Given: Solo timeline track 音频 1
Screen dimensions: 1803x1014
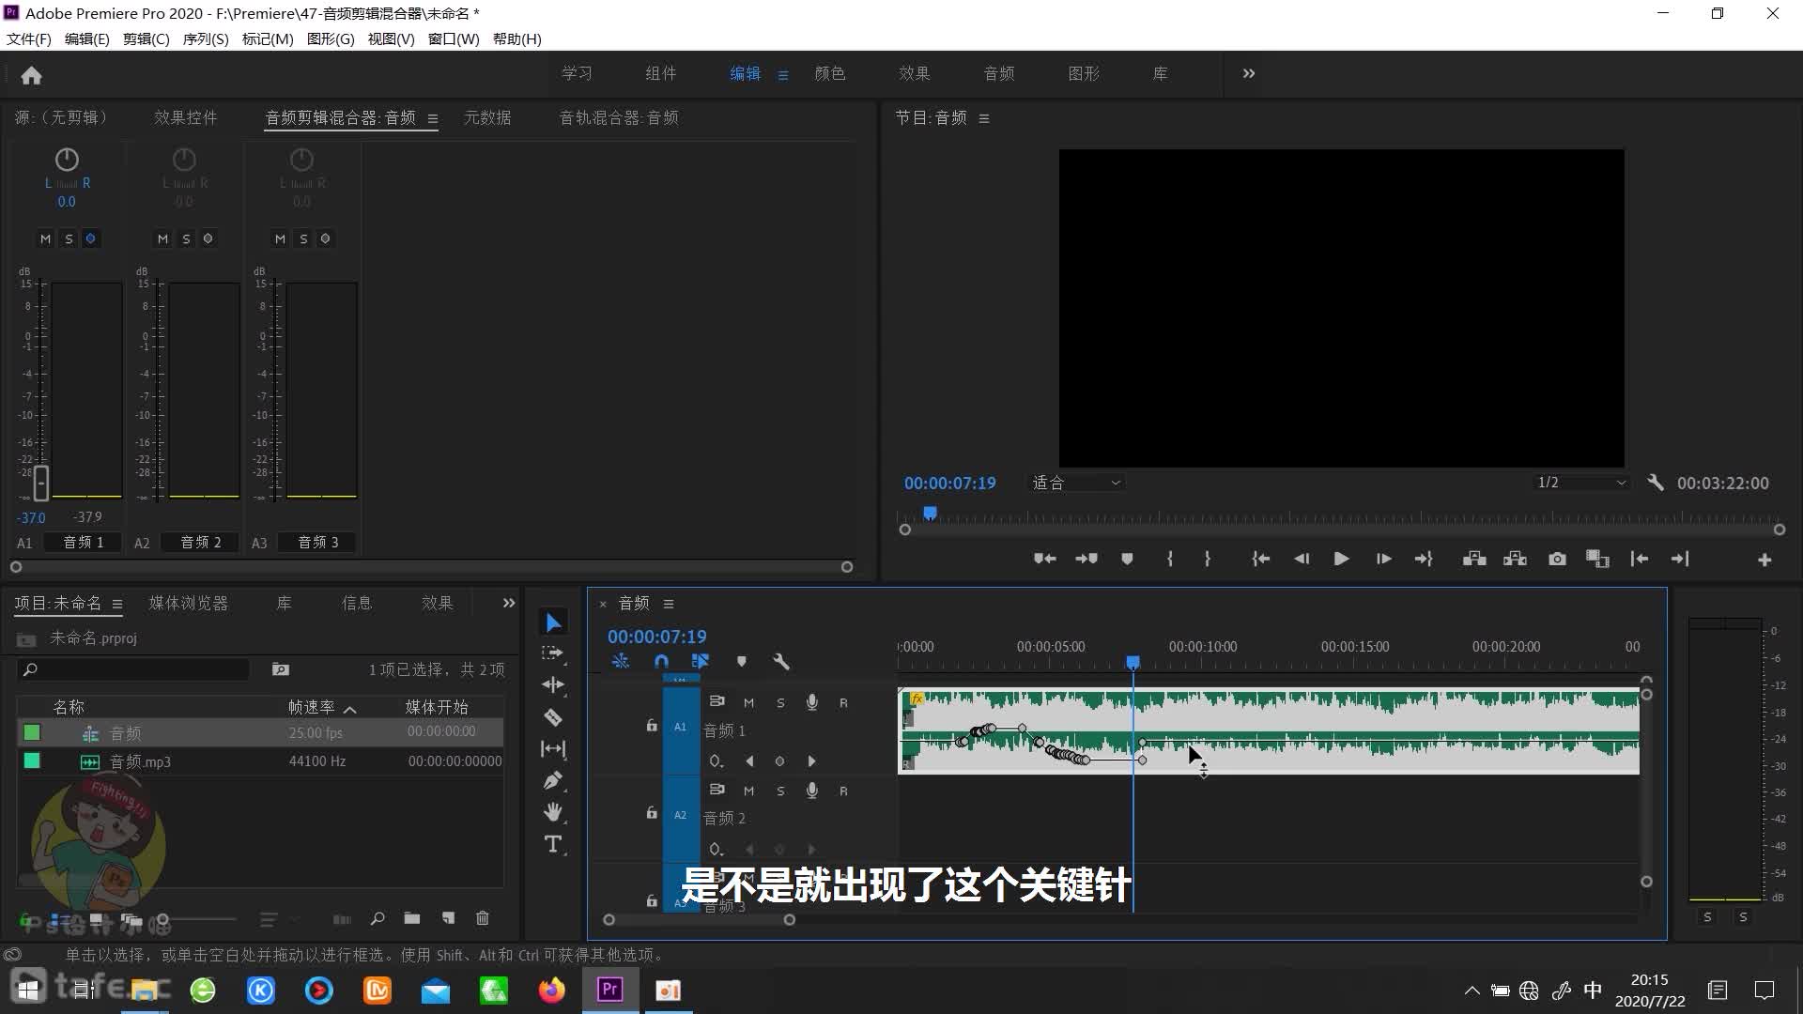Looking at the screenshot, I should click(x=780, y=703).
